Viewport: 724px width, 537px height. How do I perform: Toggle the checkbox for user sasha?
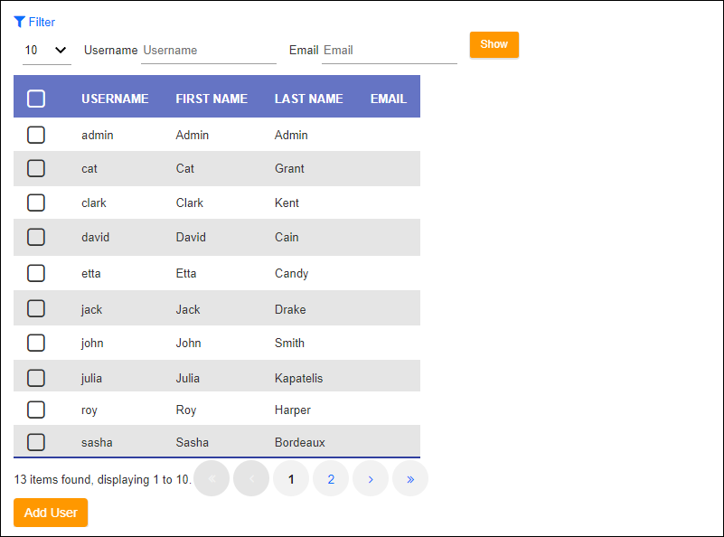[x=36, y=442]
